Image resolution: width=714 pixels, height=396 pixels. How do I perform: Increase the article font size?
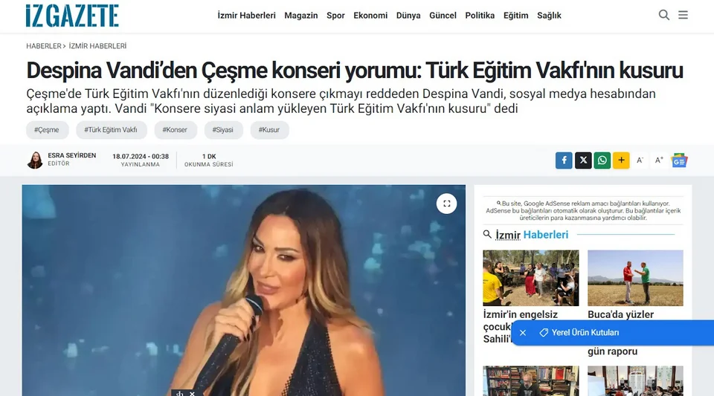(659, 160)
